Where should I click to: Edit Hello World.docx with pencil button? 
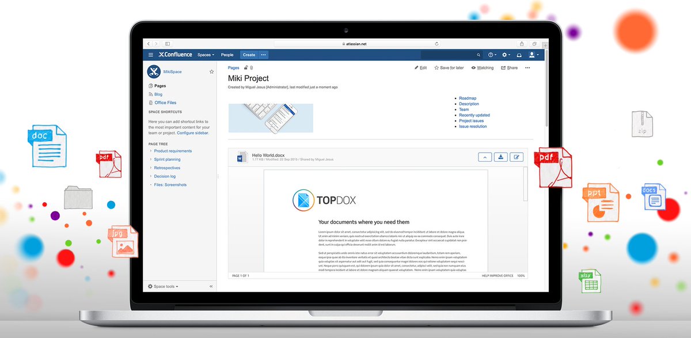pos(517,157)
